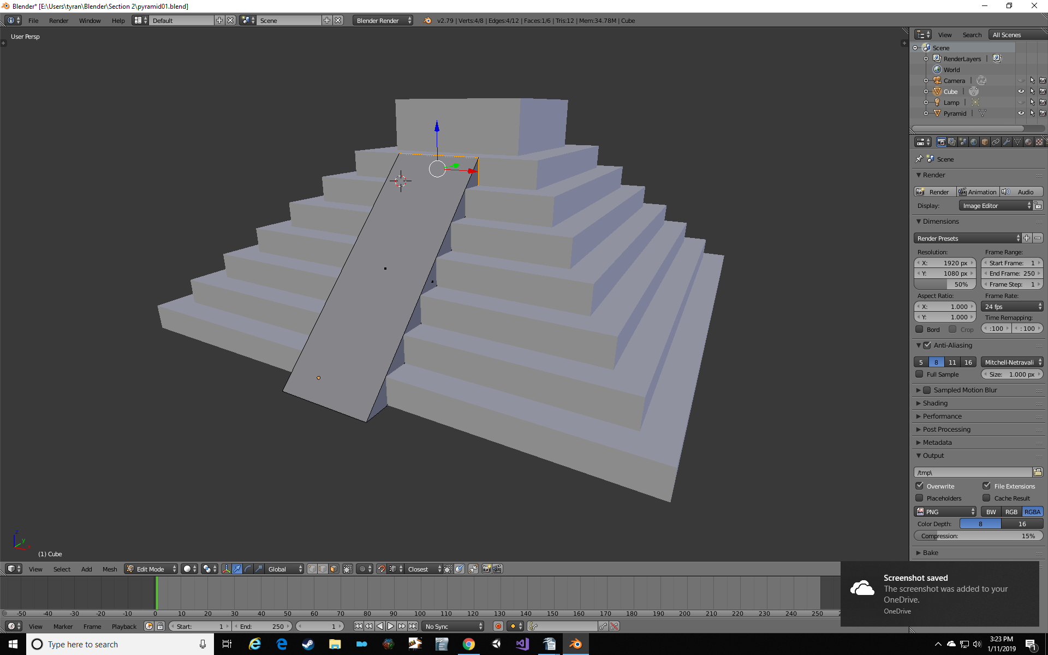This screenshot has height=655, width=1048.
Task: Select the RGB color mode button
Action: pos(1011,511)
